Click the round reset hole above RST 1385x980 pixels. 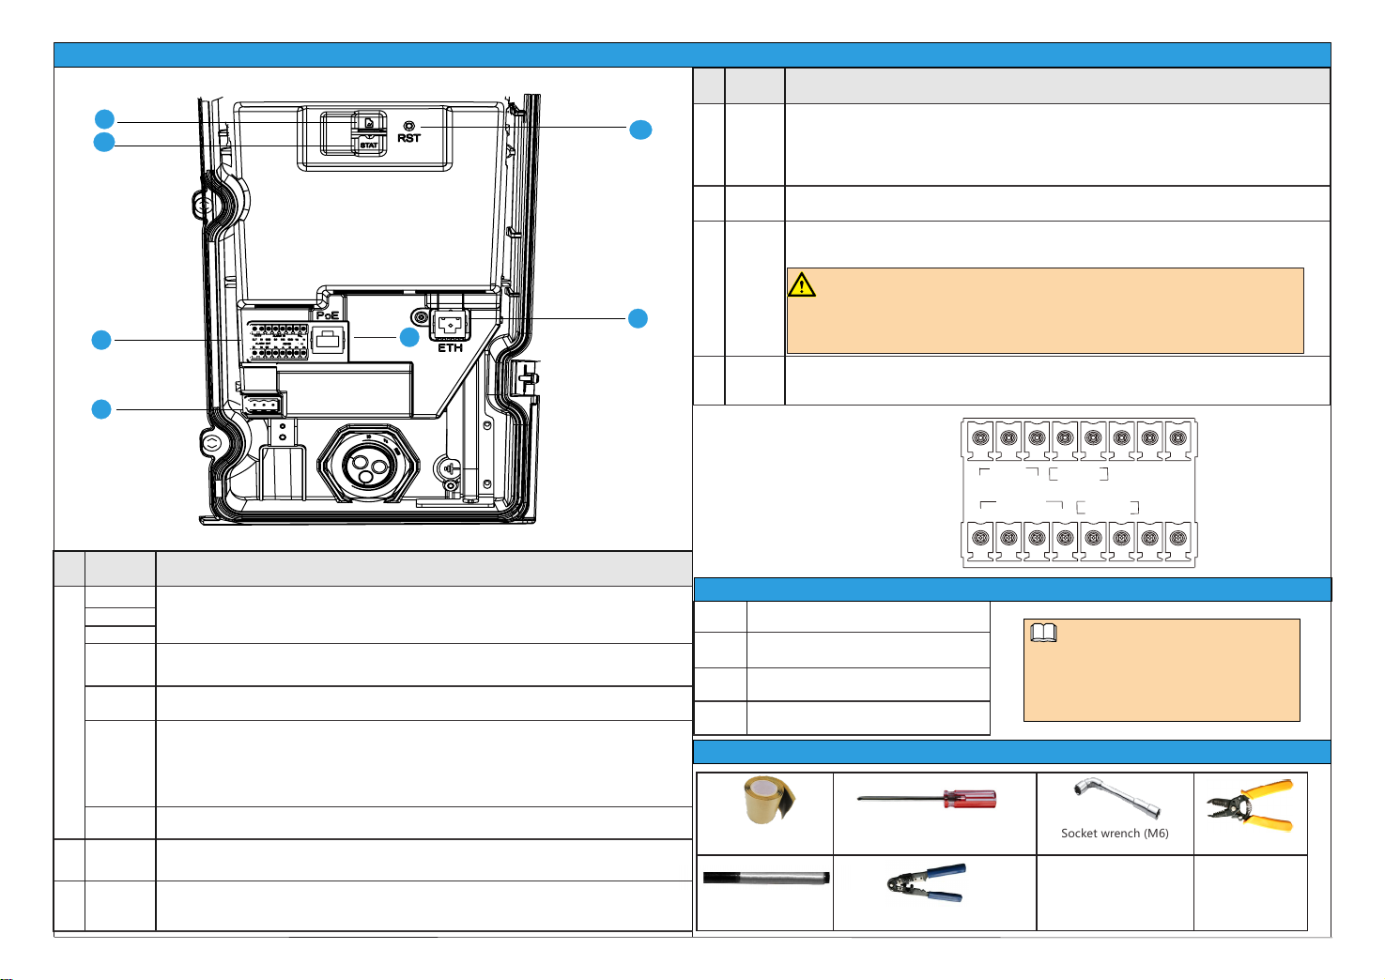click(x=408, y=126)
